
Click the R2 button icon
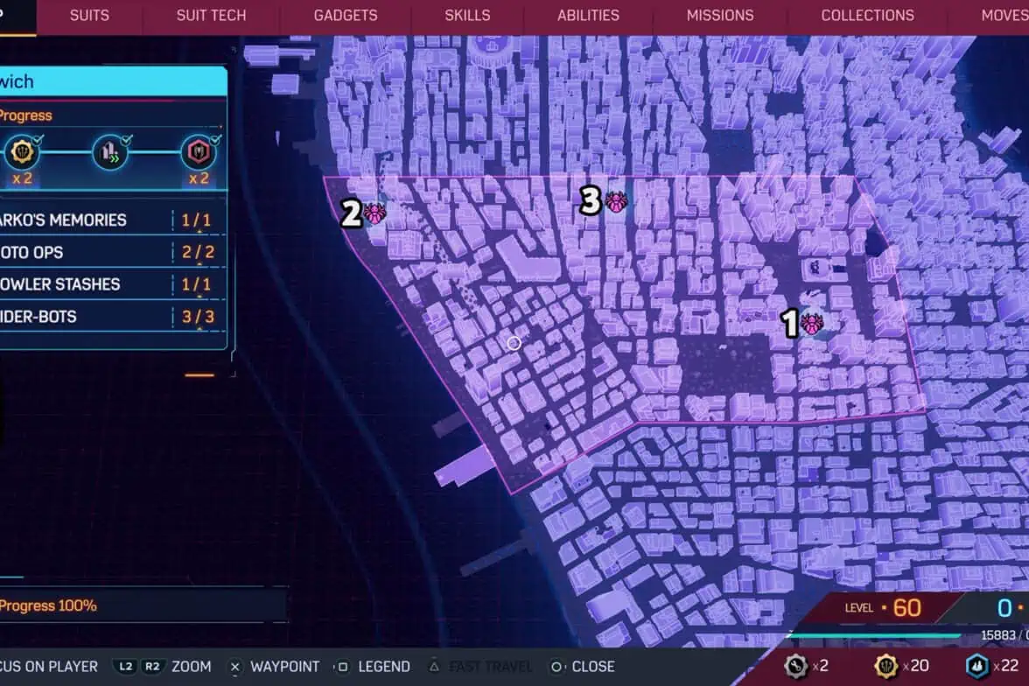pyautogui.click(x=152, y=666)
